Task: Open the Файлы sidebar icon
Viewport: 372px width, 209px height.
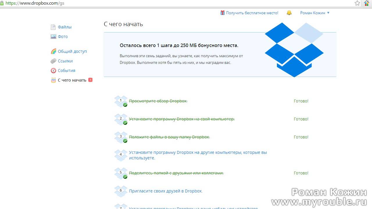Action: click(53, 27)
